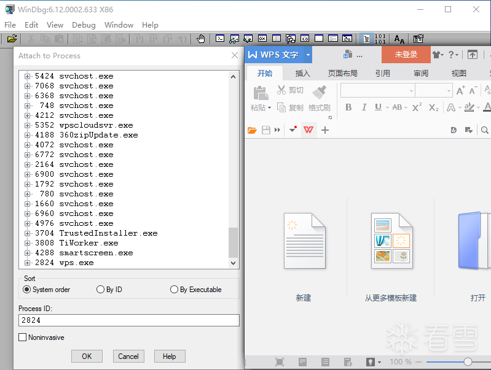The width and height of the screenshot is (491, 370).
Task: Click the red W tab icon in WPS
Action: point(308,130)
